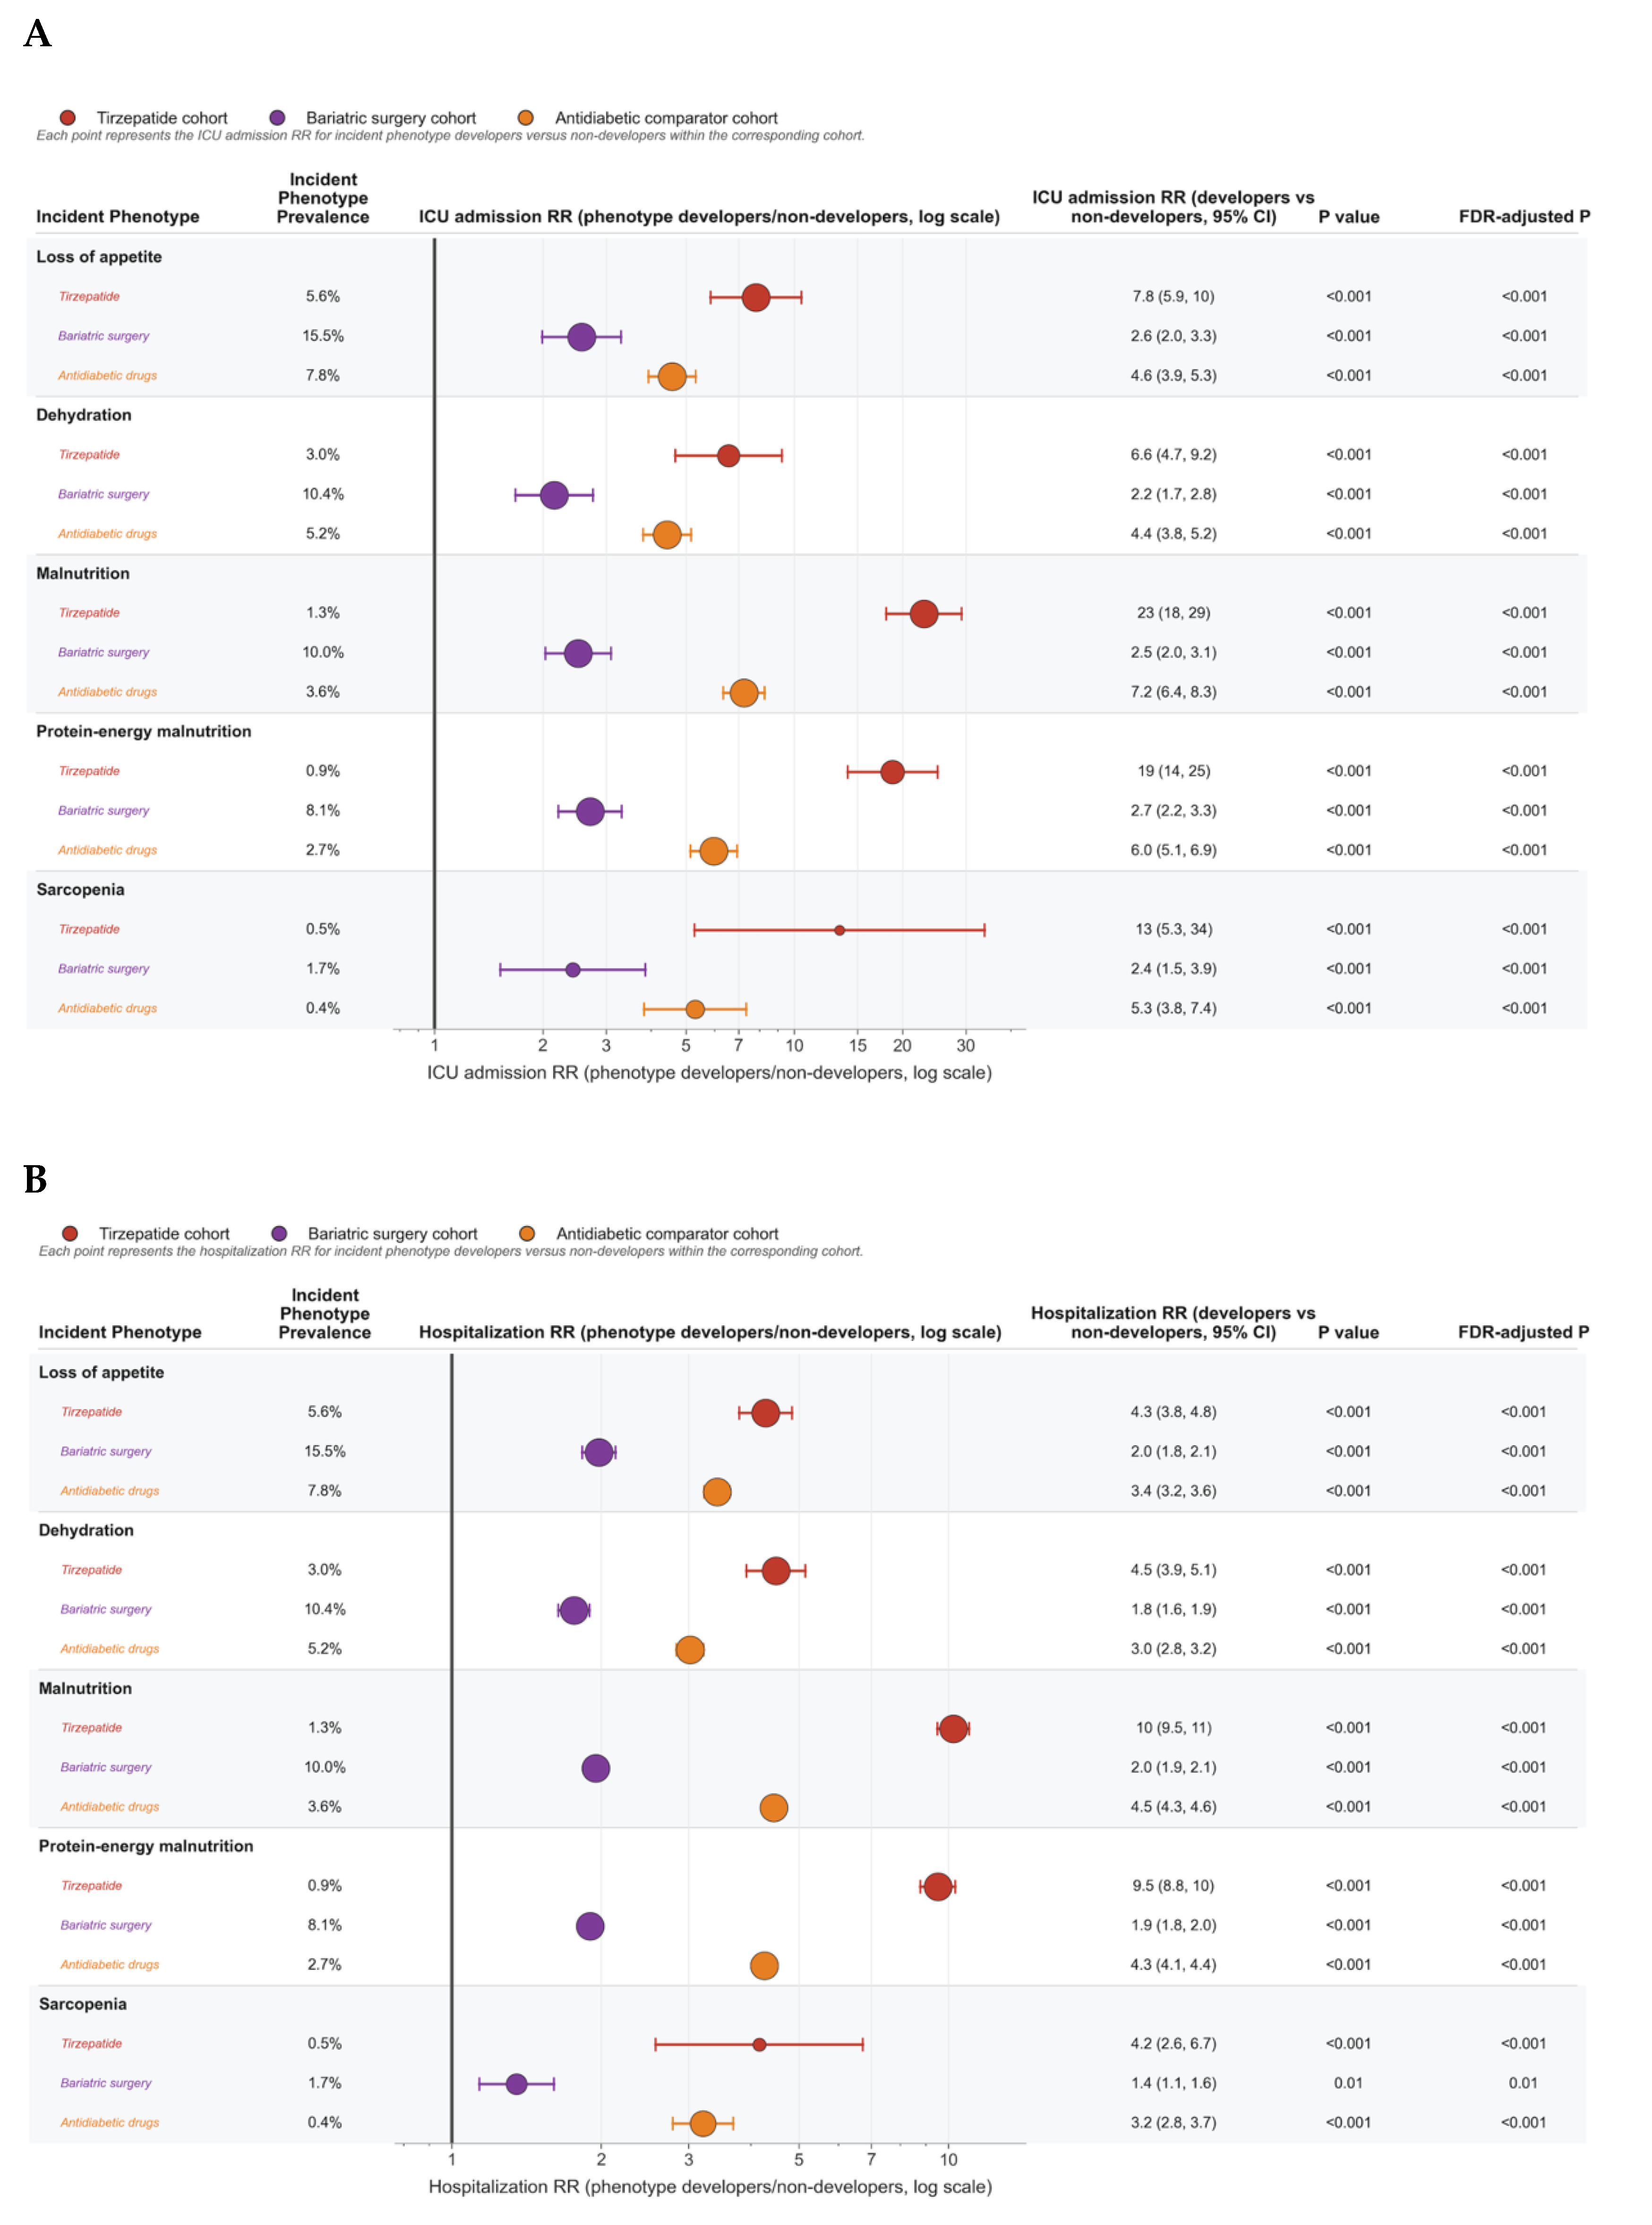Image resolution: width=1652 pixels, height=2225 pixels.
Task: Select the red Protein-energy malnutrition point in panel B
Action: point(937,1887)
